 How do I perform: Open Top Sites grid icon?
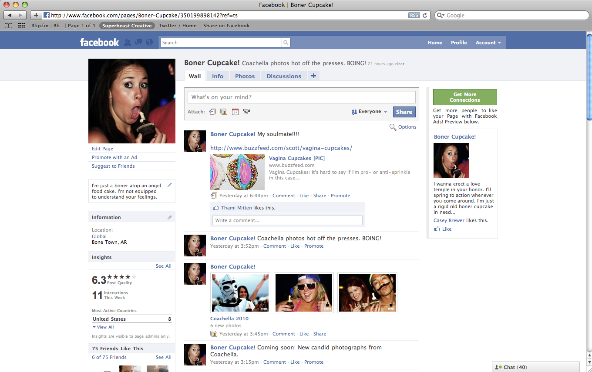point(21,26)
